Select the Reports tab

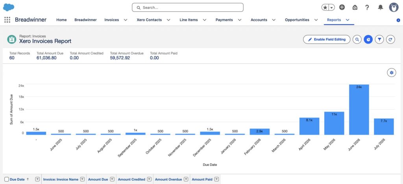[x=334, y=20]
